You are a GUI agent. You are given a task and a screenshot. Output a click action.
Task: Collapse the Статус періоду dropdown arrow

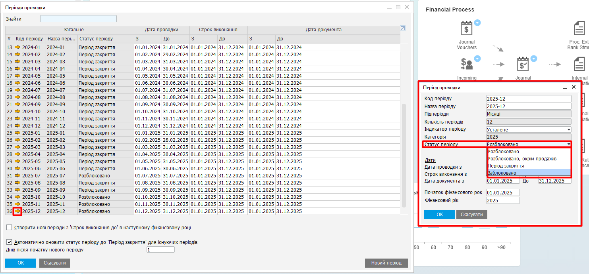[x=569, y=145]
